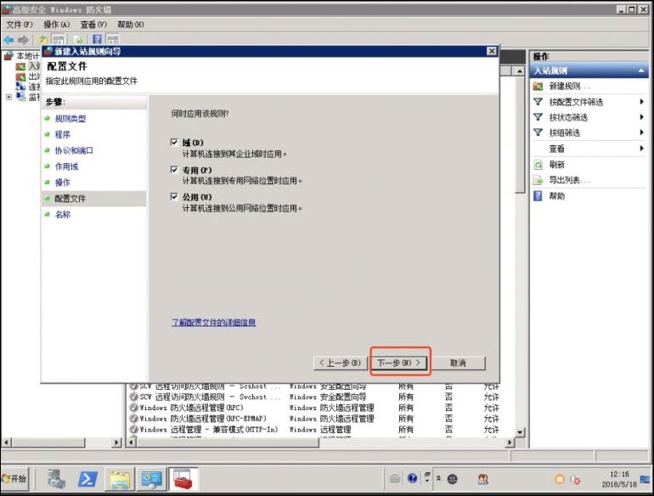Select the 协议和端口 step in wizard

coord(74,150)
